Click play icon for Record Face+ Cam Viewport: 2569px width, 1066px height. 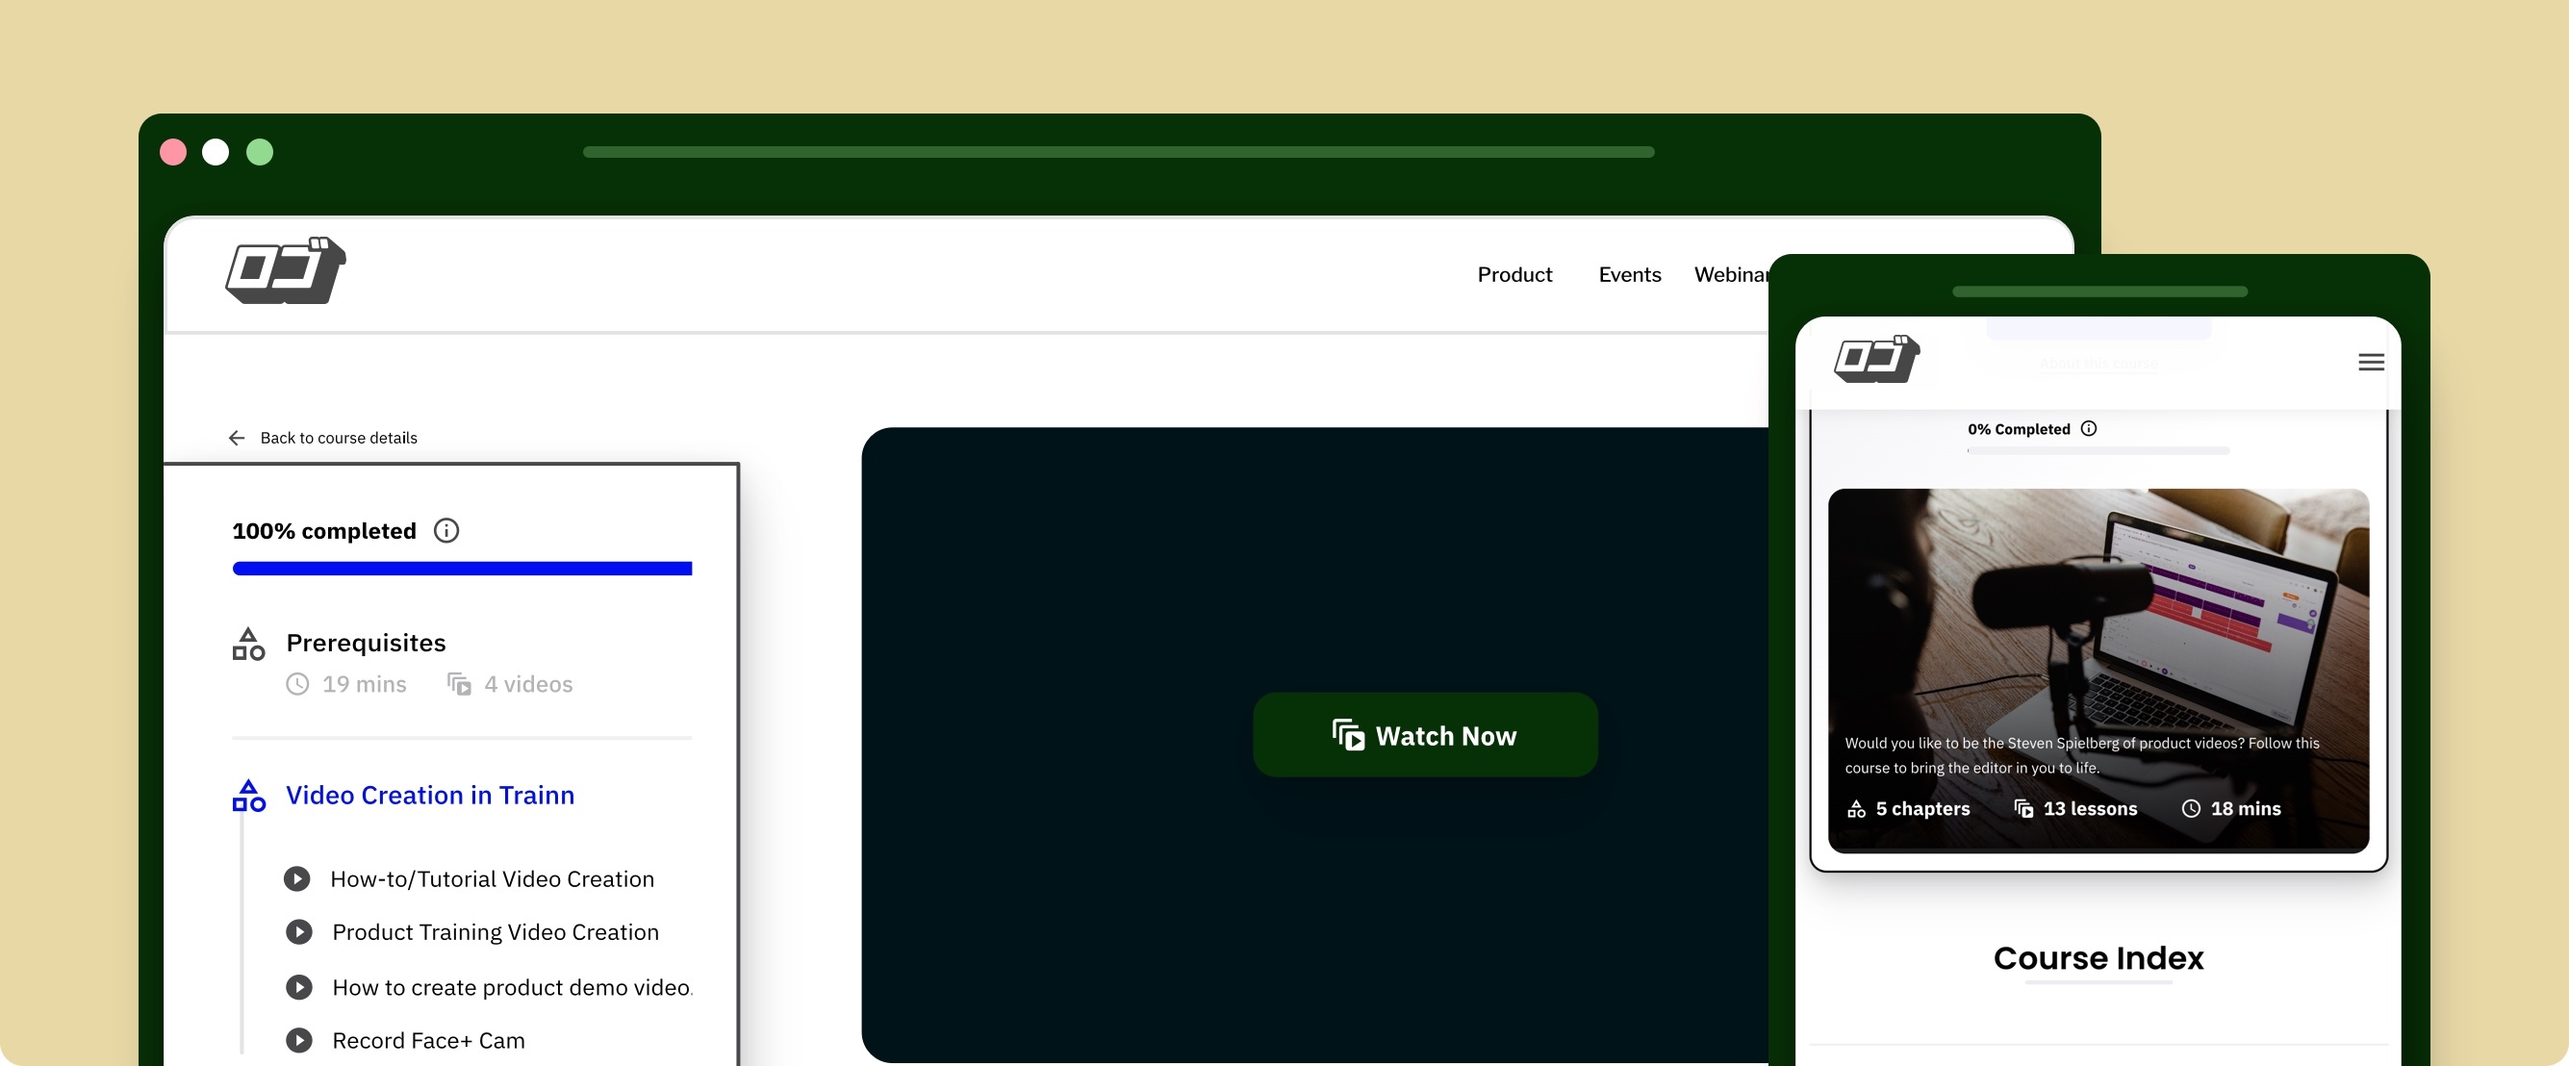tap(298, 1040)
